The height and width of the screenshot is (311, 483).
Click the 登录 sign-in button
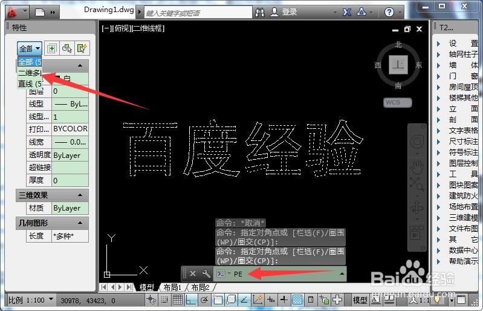click(x=284, y=12)
